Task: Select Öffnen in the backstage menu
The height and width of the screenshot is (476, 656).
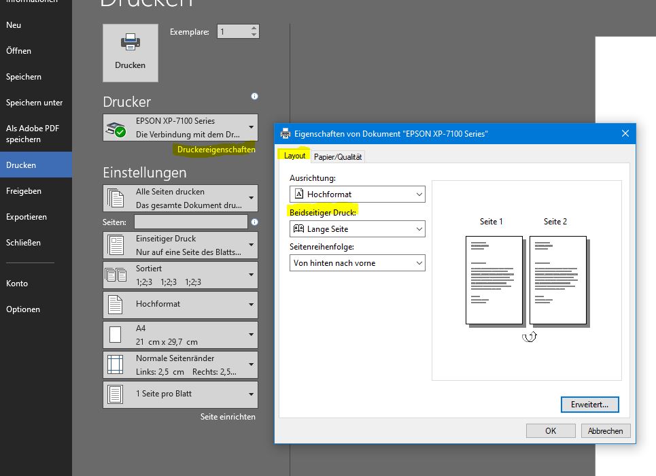Action: coord(36,50)
